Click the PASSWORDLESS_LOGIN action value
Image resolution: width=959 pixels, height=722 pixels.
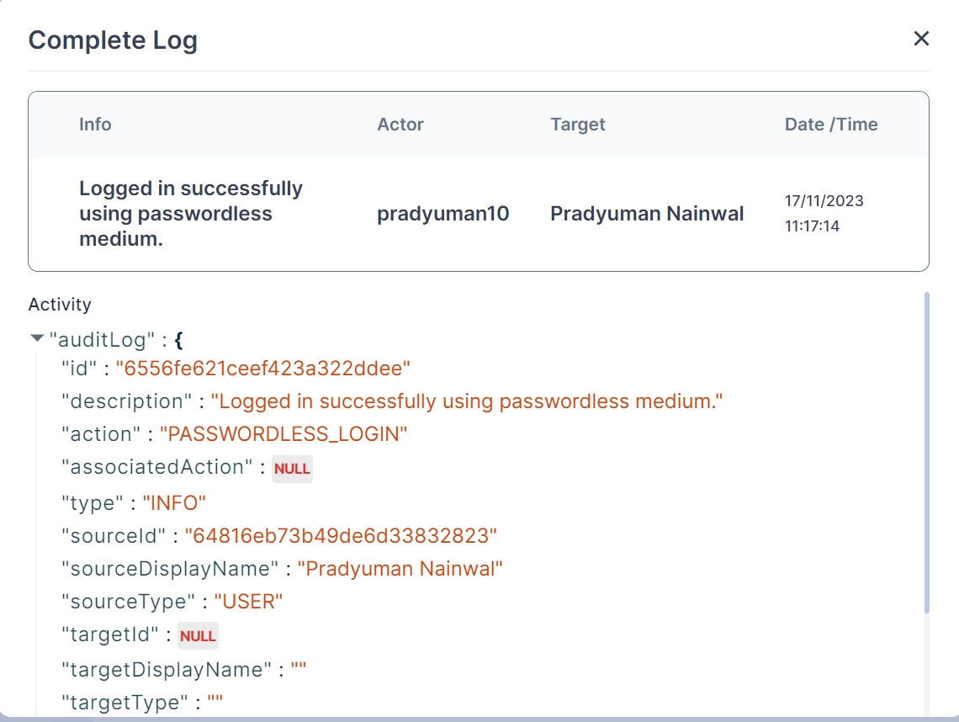(283, 434)
